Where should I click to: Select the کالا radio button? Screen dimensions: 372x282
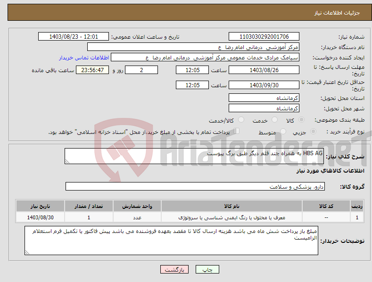click(301, 120)
